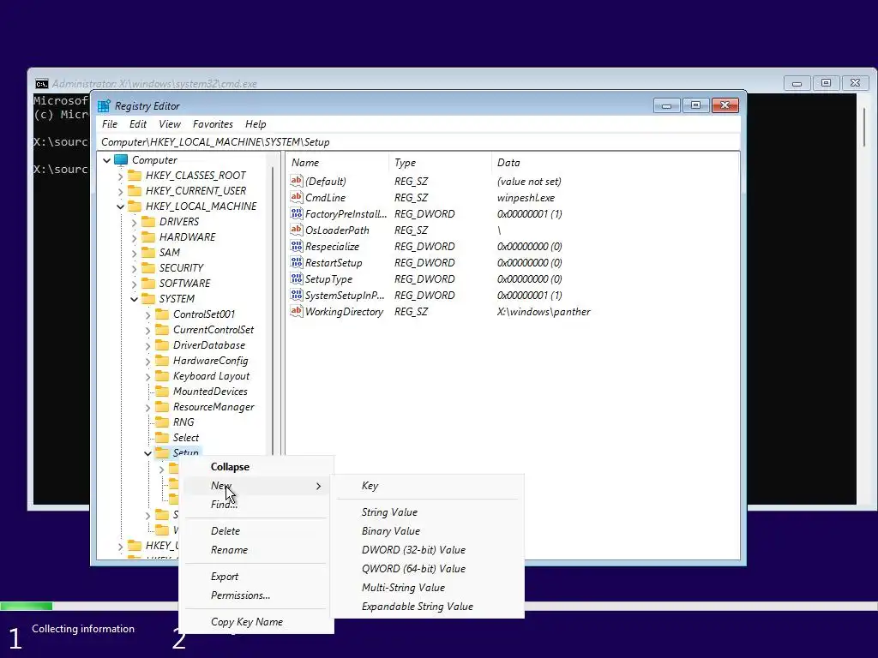Screen dimensions: 878x658
Task: Click the HARDWARE folder icon
Action: [148, 237]
